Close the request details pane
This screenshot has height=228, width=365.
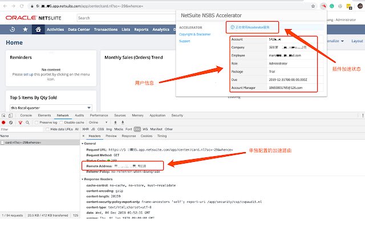83,136
